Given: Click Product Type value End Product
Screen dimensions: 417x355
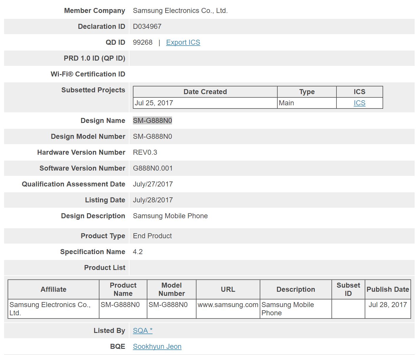Looking at the screenshot, I should pos(152,236).
